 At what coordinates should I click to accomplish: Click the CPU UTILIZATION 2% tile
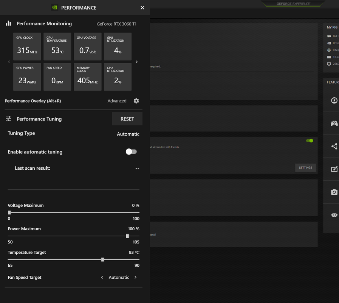click(x=118, y=77)
